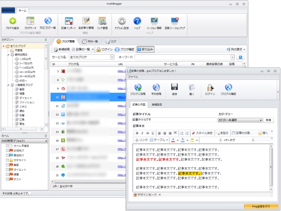Click ブログ確認 in the blog list toolbar
This screenshot has width=281, height=211.
click(125, 50)
